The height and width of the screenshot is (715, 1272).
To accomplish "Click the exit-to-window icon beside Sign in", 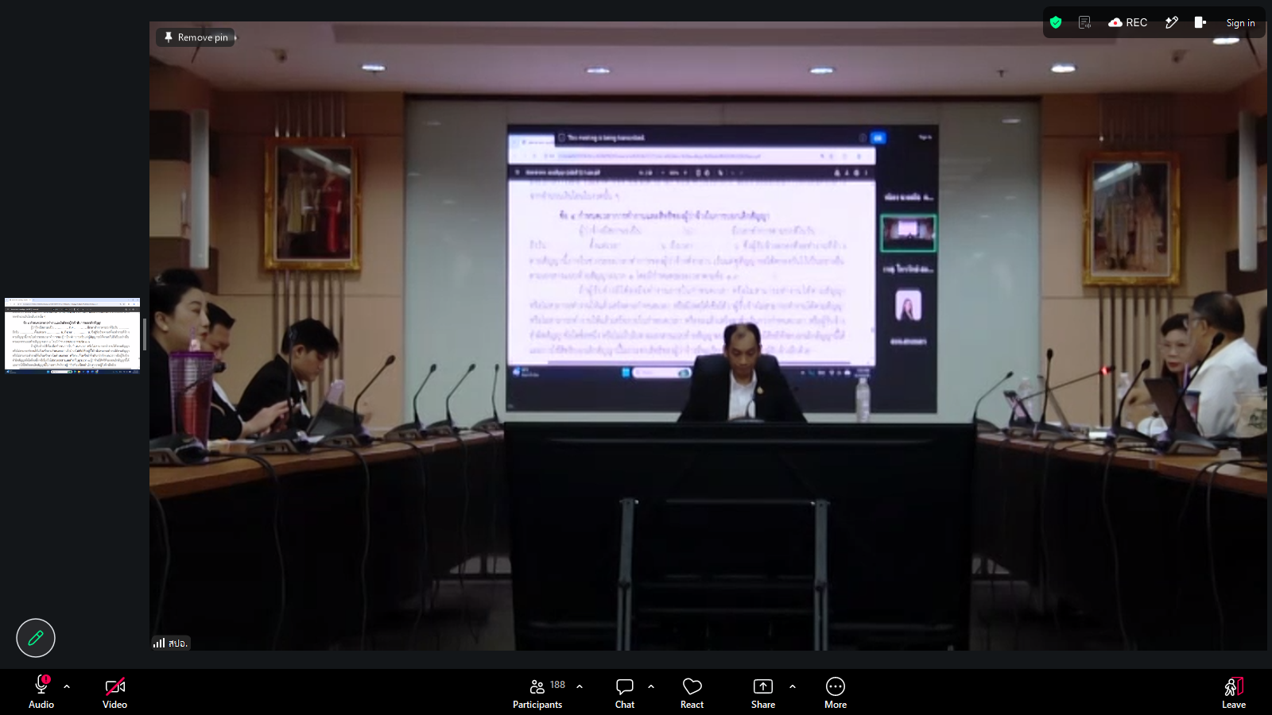I will 1200,22.
